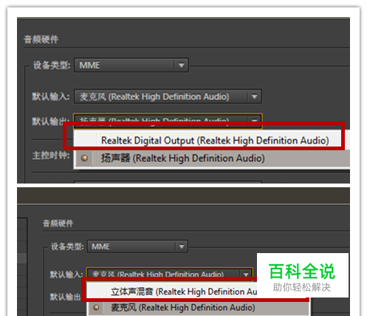This screenshot has width=367, height=316.
Task: Open the upper 默认输入 麦克风 dropdown
Action: (168, 96)
